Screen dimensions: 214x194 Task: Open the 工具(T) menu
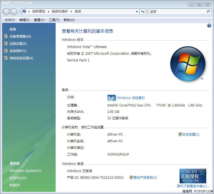click(x=54, y=20)
